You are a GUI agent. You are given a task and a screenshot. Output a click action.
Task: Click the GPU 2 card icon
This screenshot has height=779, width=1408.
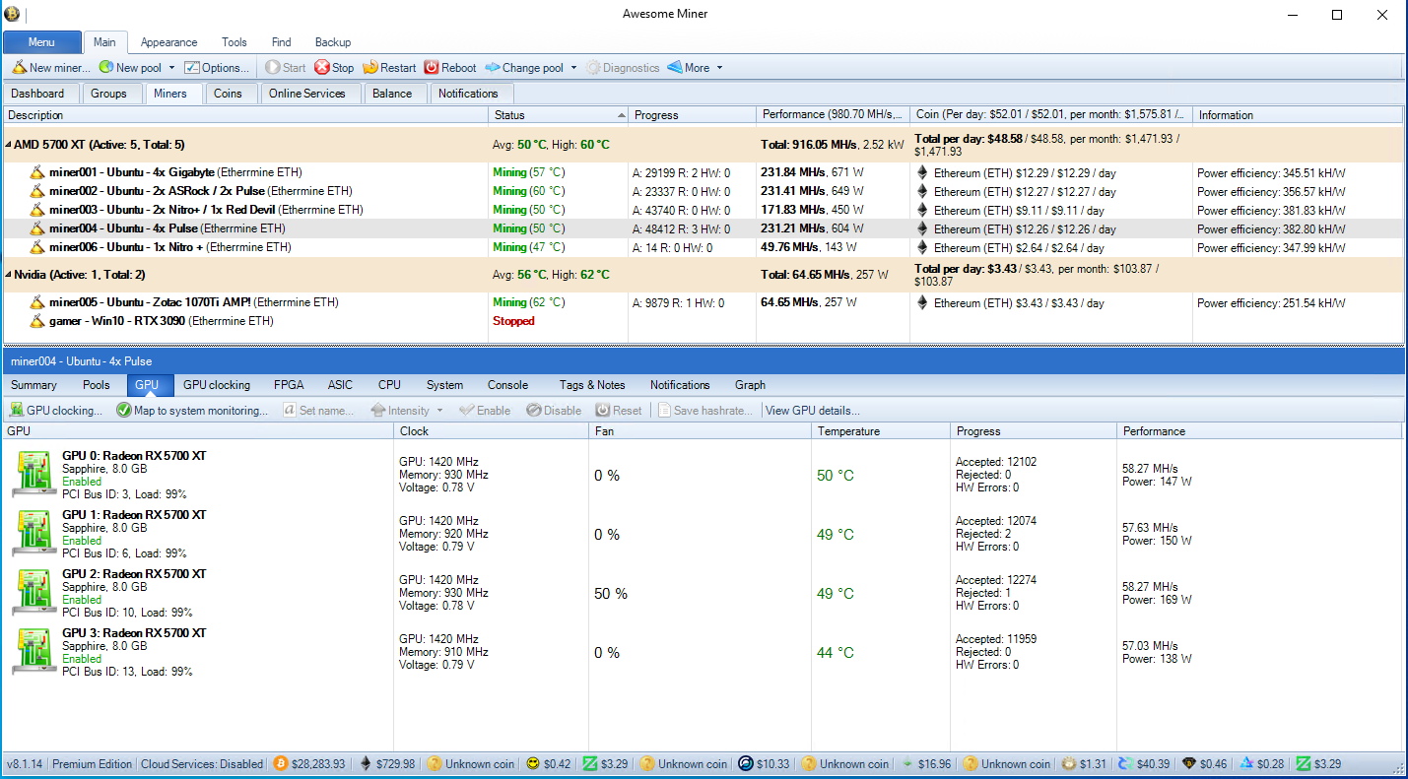34,593
